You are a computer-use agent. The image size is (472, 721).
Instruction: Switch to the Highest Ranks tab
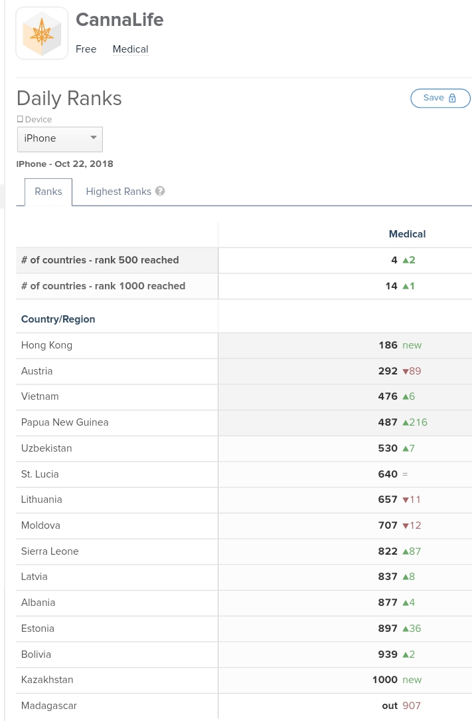tap(118, 191)
